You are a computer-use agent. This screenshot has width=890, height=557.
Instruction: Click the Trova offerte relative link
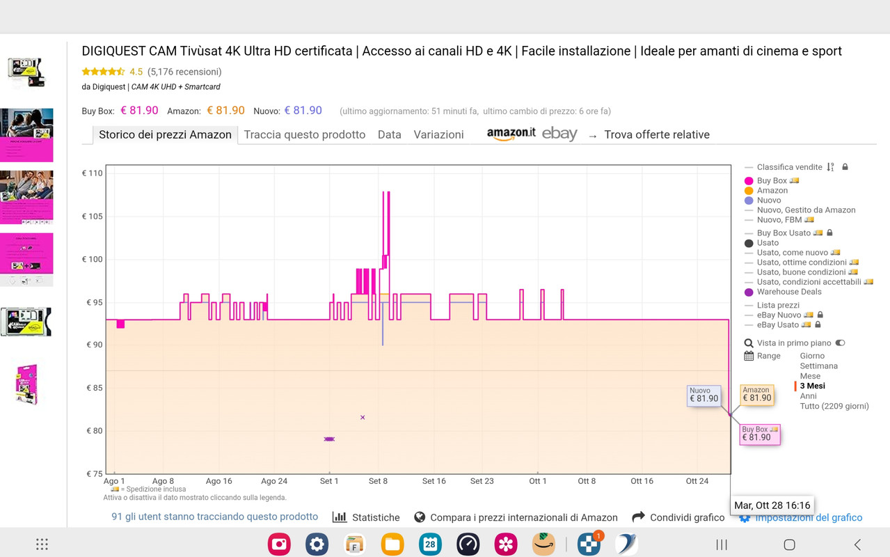(x=657, y=135)
